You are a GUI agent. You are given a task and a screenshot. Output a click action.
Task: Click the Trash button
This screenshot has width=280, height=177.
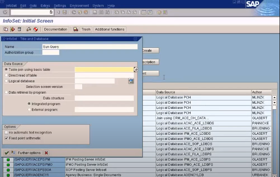pyautogui.click(x=86, y=29)
